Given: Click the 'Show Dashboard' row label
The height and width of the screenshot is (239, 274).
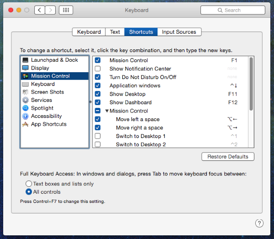Looking at the screenshot, I should click(x=130, y=102).
